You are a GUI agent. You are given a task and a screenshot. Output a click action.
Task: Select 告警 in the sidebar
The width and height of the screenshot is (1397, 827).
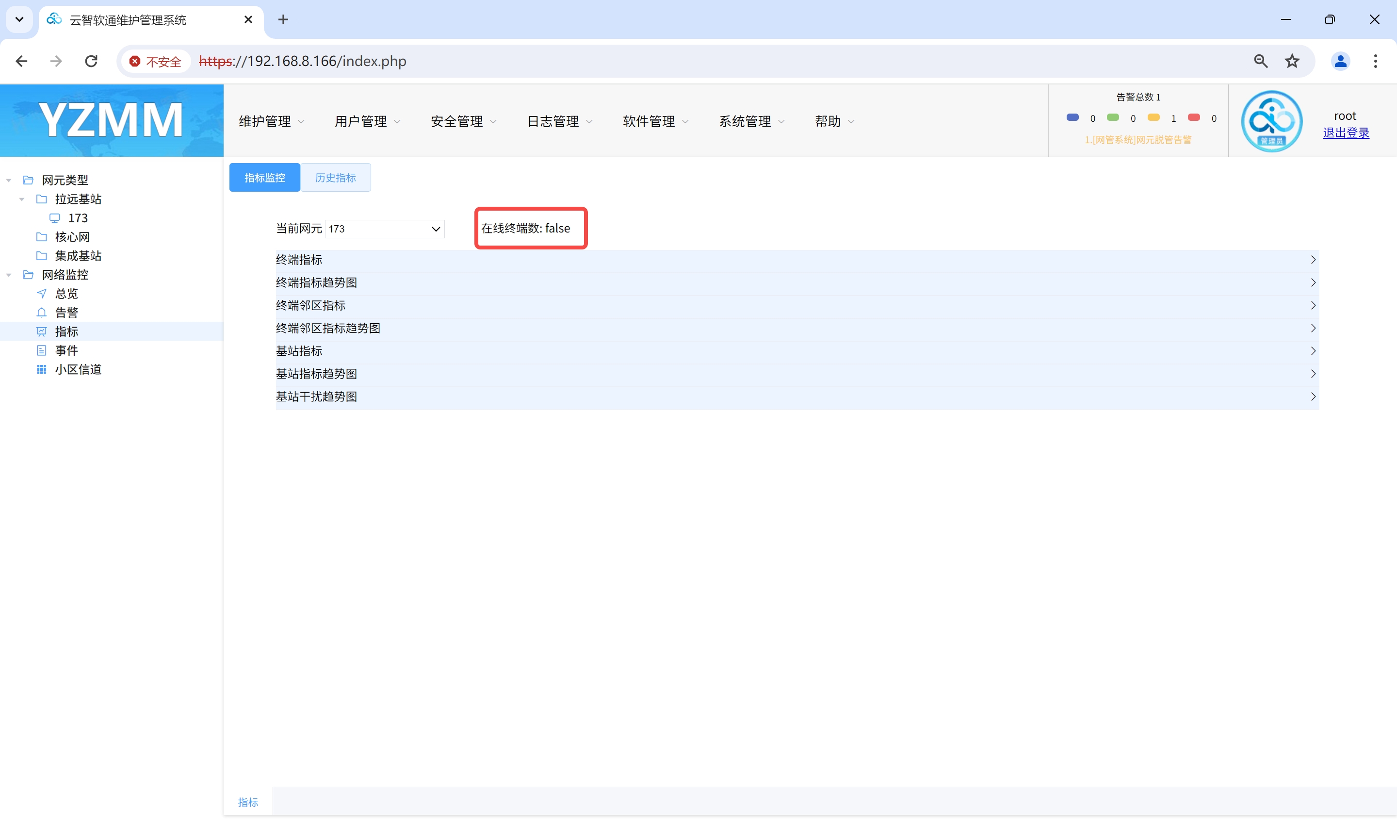(x=67, y=313)
